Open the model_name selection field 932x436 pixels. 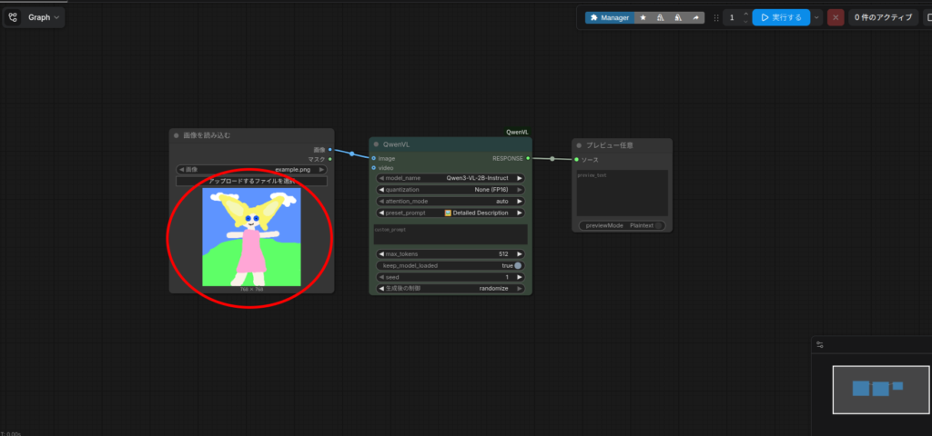click(x=451, y=178)
